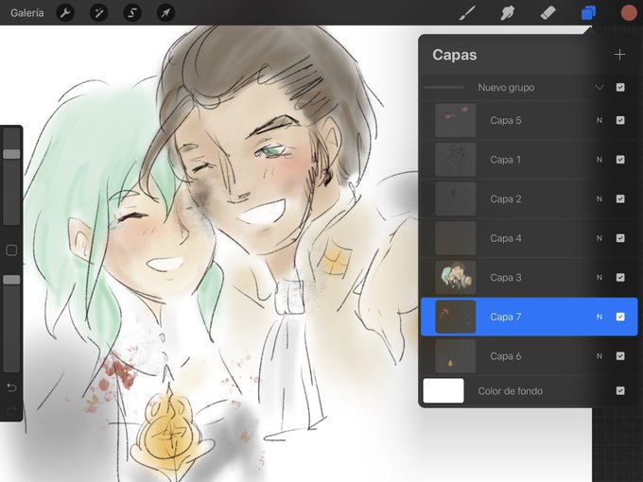Uncheck Color de fondo visibility
The height and width of the screenshot is (482, 643).
[x=620, y=390]
